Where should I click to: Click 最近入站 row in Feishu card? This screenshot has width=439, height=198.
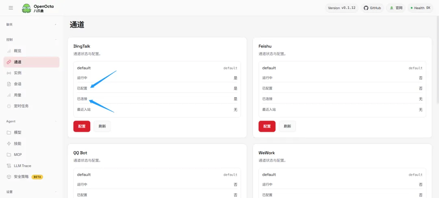click(x=342, y=110)
